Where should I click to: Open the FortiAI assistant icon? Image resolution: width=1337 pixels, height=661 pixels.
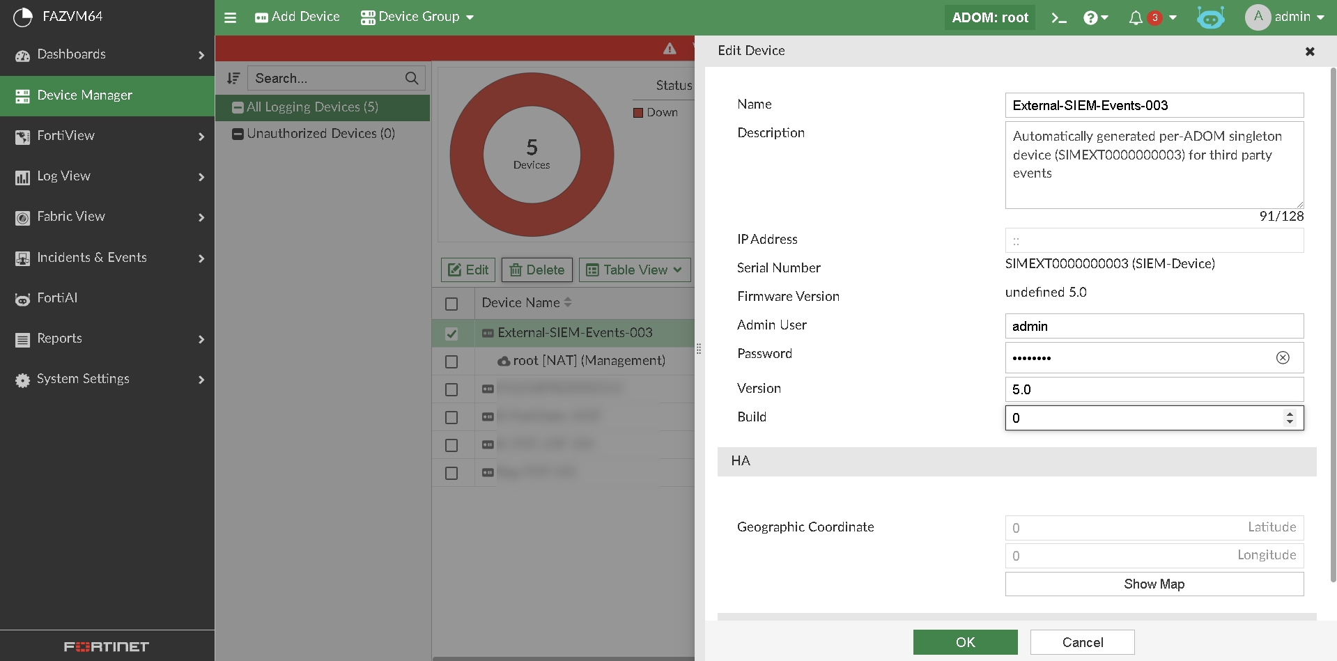[x=1210, y=17]
